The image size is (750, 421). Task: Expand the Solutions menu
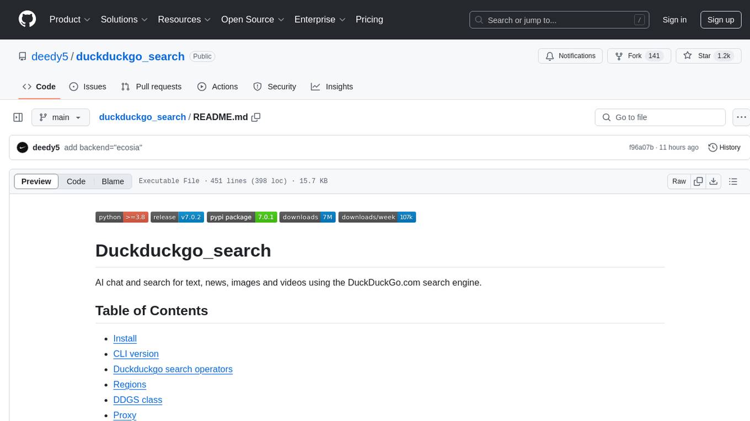pos(125,19)
